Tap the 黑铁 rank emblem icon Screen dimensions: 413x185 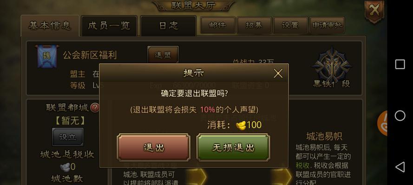click(332, 65)
